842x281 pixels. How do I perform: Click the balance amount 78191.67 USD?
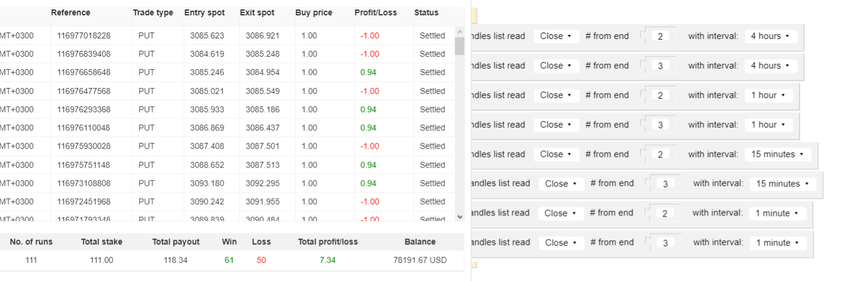click(420, 260)
